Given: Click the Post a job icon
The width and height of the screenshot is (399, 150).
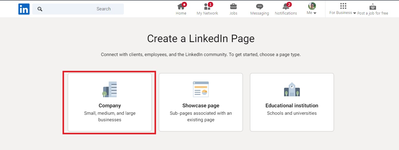Looking at the screenshot, I should coord(372,7).
